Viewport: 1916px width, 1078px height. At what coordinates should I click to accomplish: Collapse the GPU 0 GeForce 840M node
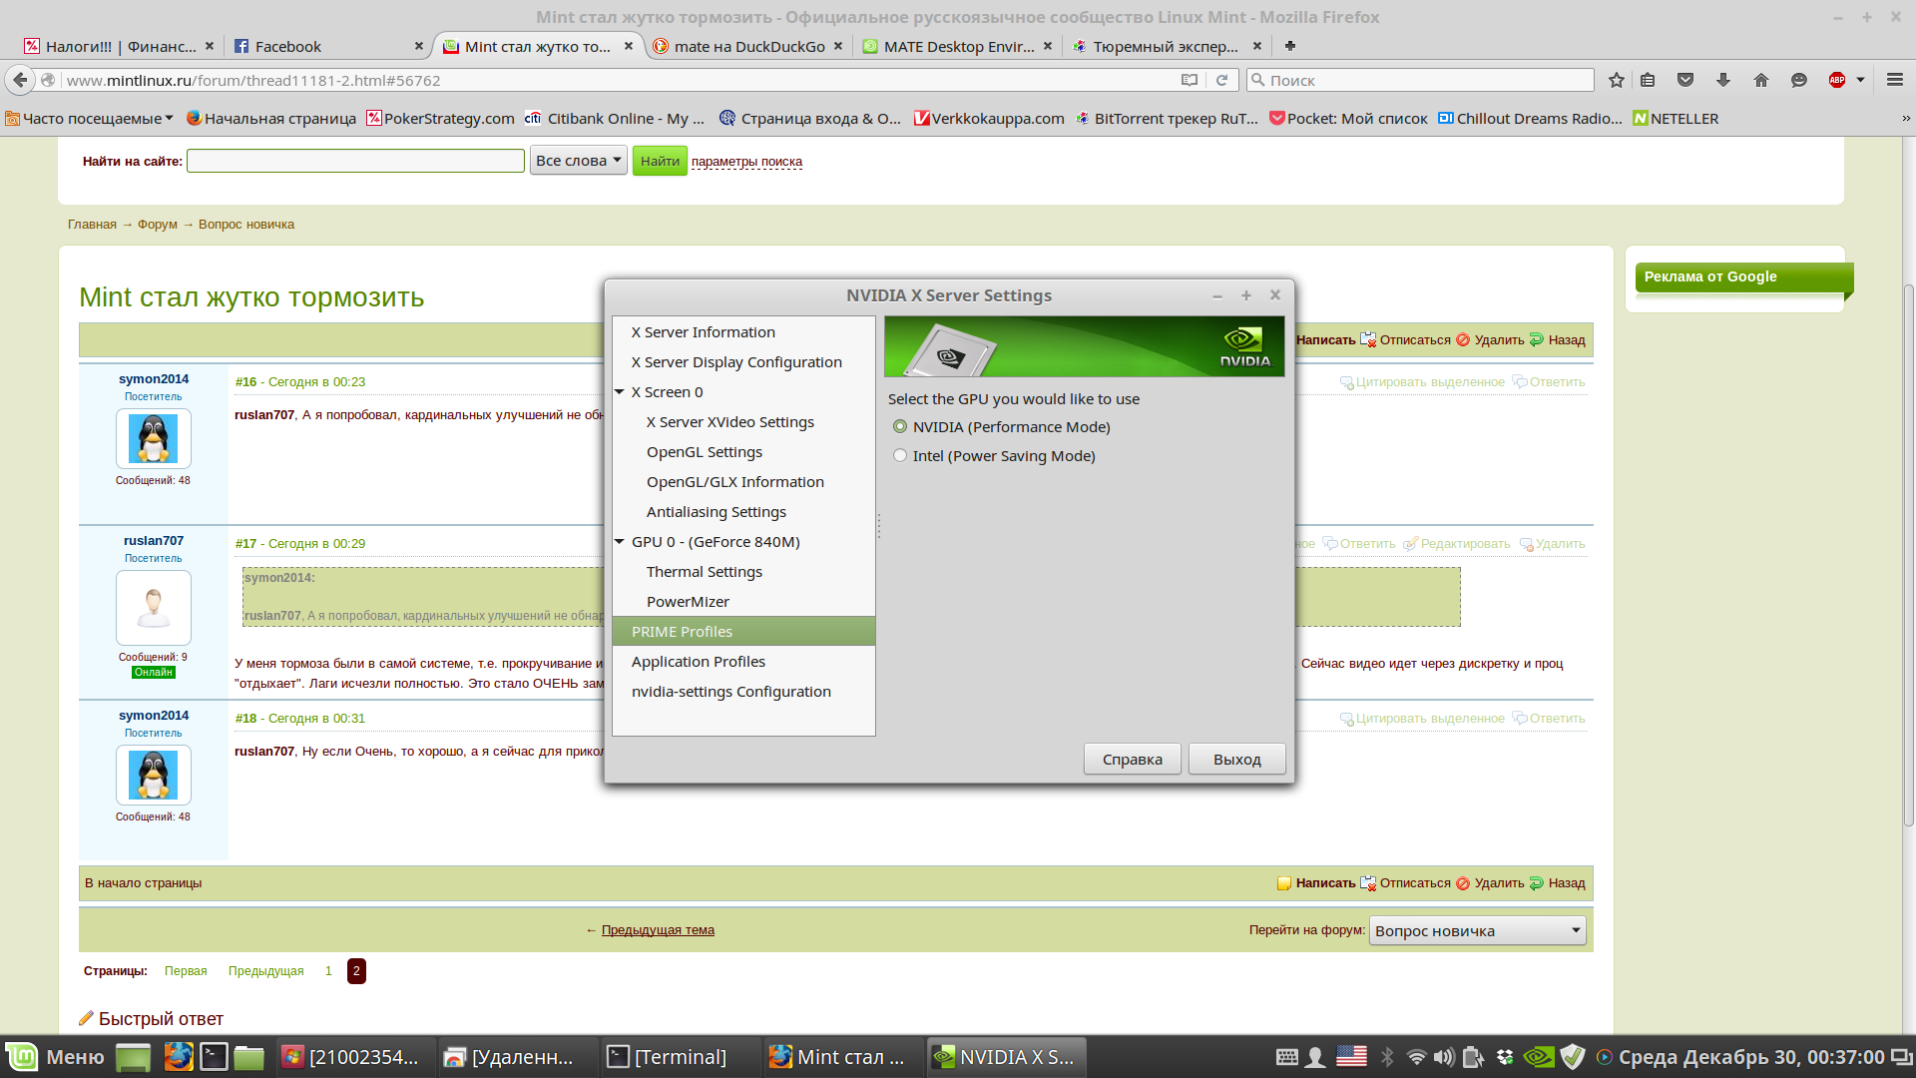(620, 542)
